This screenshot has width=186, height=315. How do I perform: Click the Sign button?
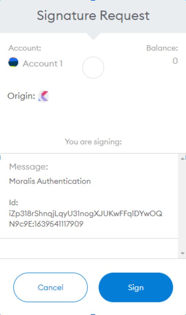tap(136, 288)
